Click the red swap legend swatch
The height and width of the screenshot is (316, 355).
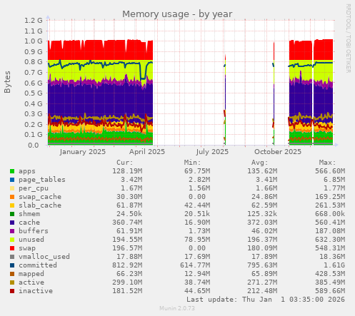point(12,248)
